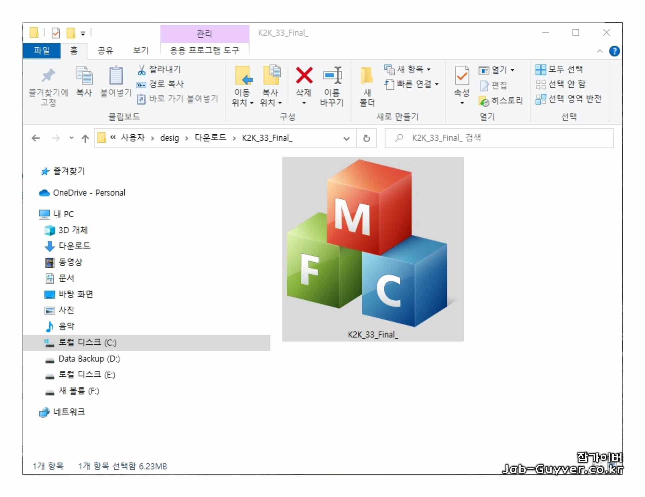Click the History (히스토리) icon
The height and width of the screenshot is (497, 645).
(x=484, y=101)
